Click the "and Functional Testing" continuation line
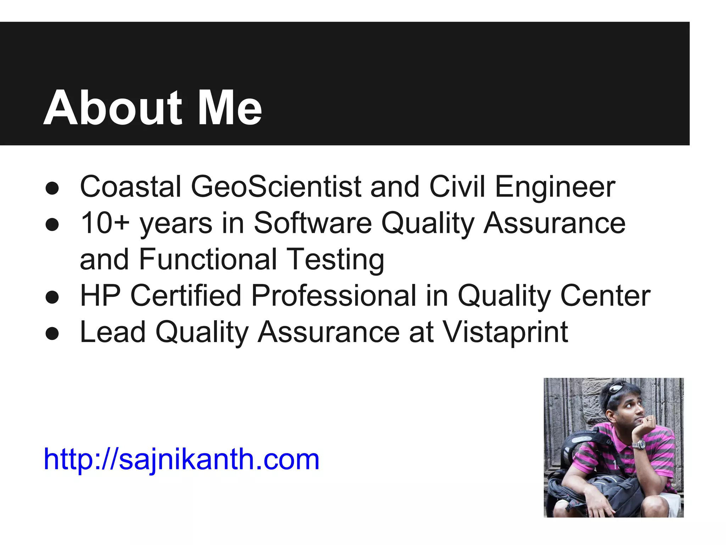The height and width of the screenshot is (545, 726). [232, 260]
